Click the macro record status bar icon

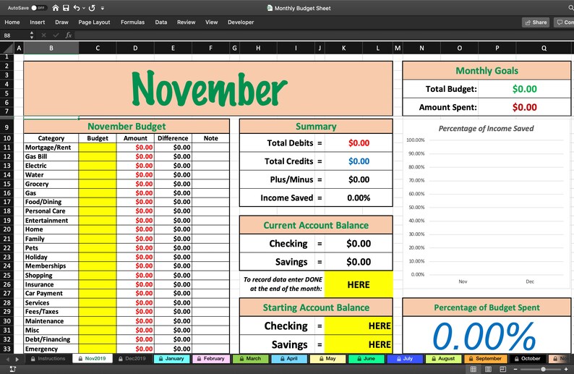tap(12, 369)
